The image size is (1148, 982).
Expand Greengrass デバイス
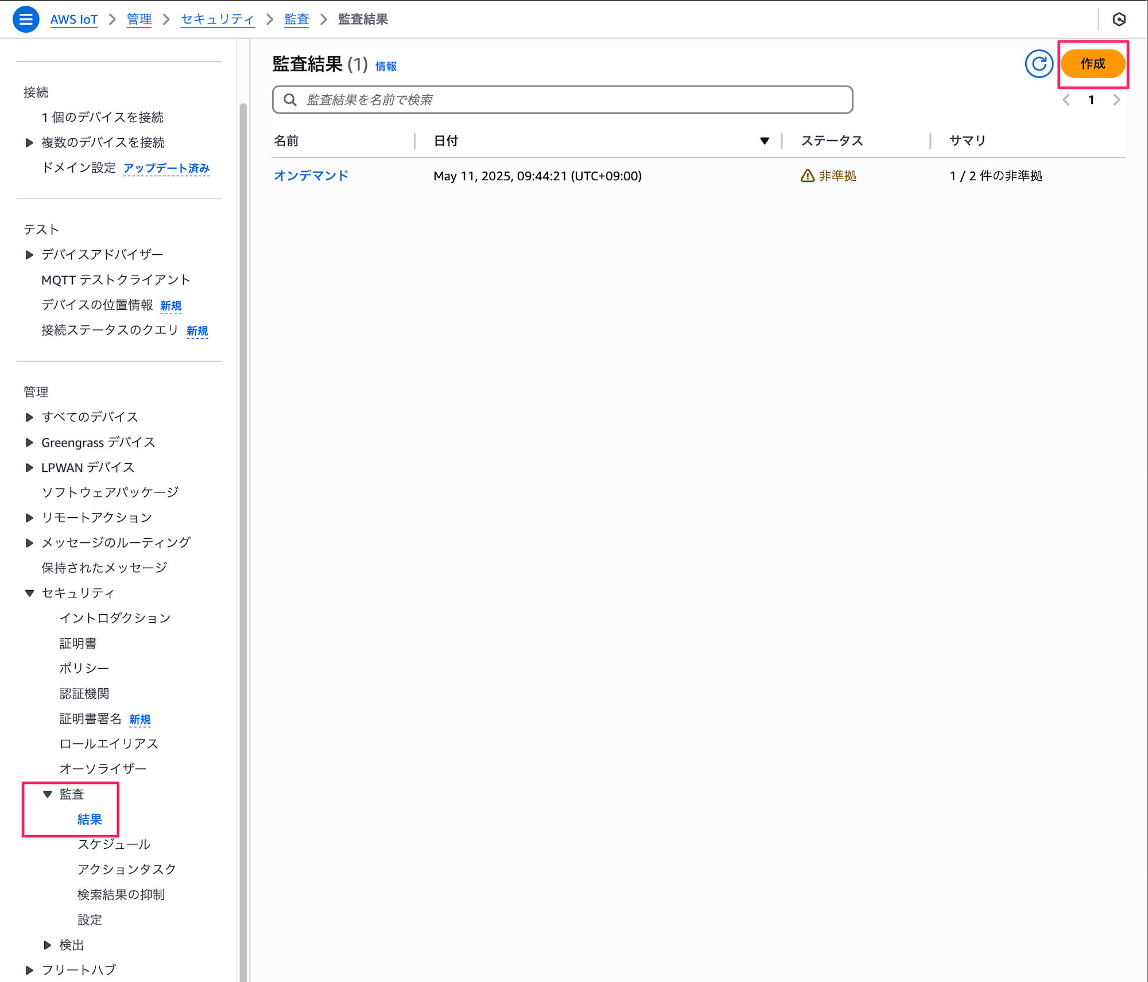[x=29, y=443]
